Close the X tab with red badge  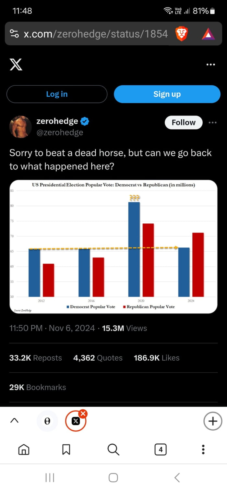click(x=83, y=414)
